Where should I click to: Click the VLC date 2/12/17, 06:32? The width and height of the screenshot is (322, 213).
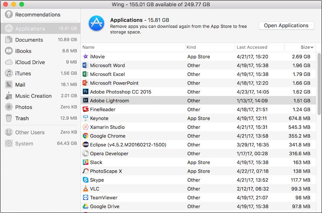tap(252, 189)
